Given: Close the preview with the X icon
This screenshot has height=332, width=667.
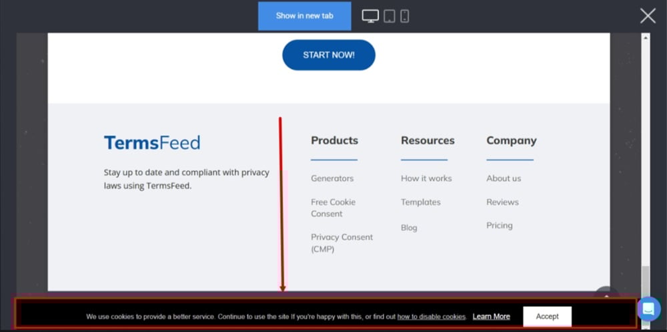Looking at the screenshot, I should tap(648, 16).
